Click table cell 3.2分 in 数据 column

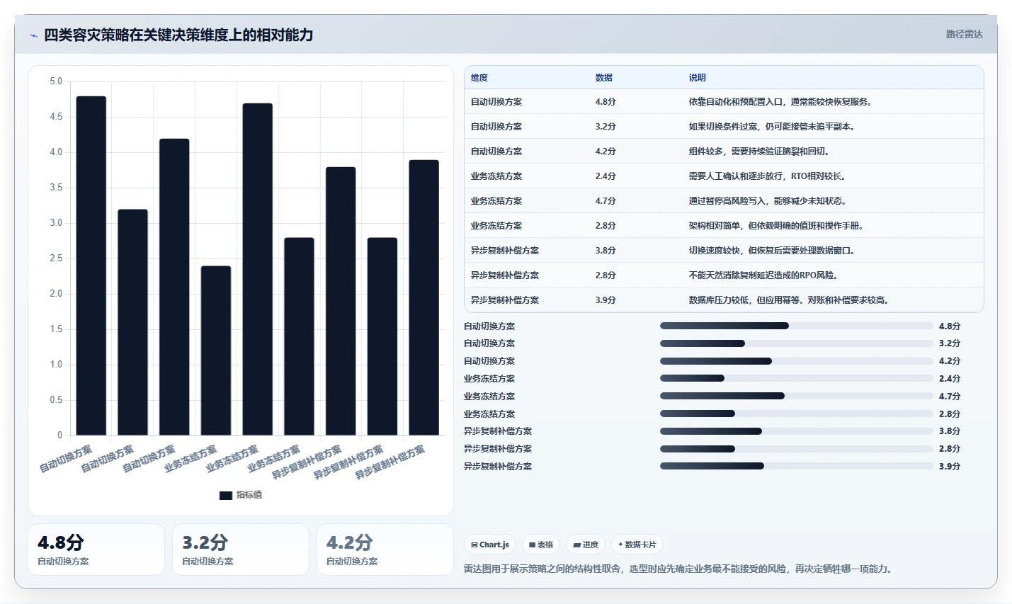pyautogui.click(x=606, y=127)
